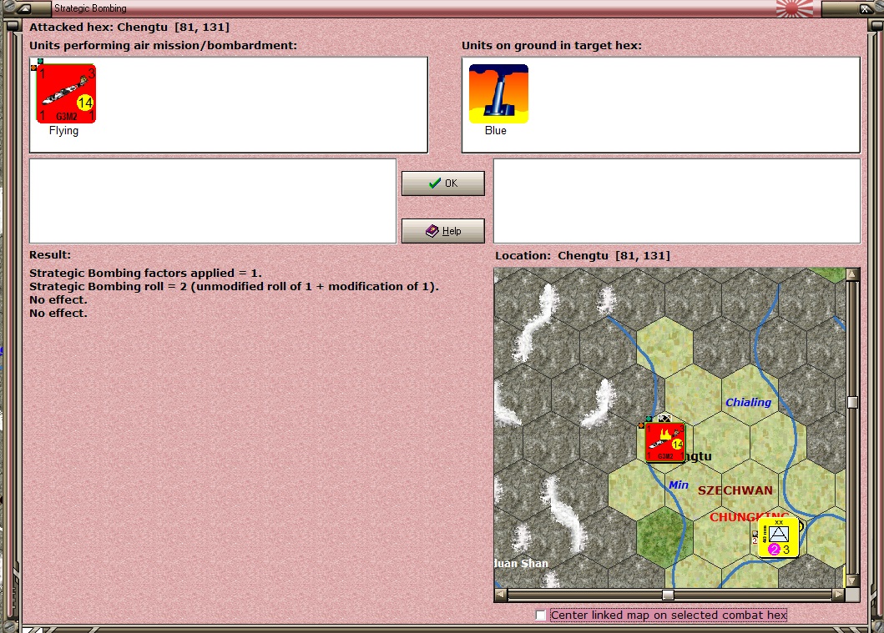Click the small marker left of Chungking infantry

755,537
